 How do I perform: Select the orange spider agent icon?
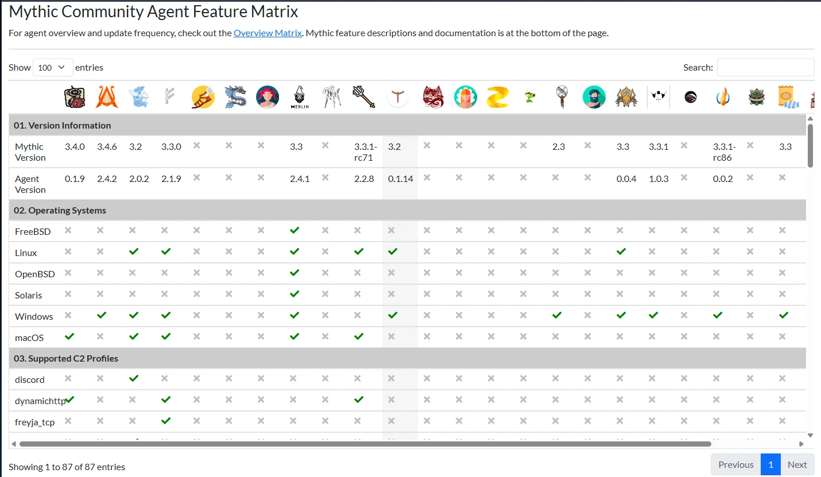click(626, 97)
